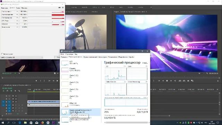Expand the GPU core clock sensor dropdown
The image size is (222, 125).
pyautogui.click(x=17, y=11)
